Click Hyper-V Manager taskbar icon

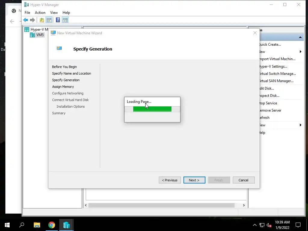coord(66,225)
